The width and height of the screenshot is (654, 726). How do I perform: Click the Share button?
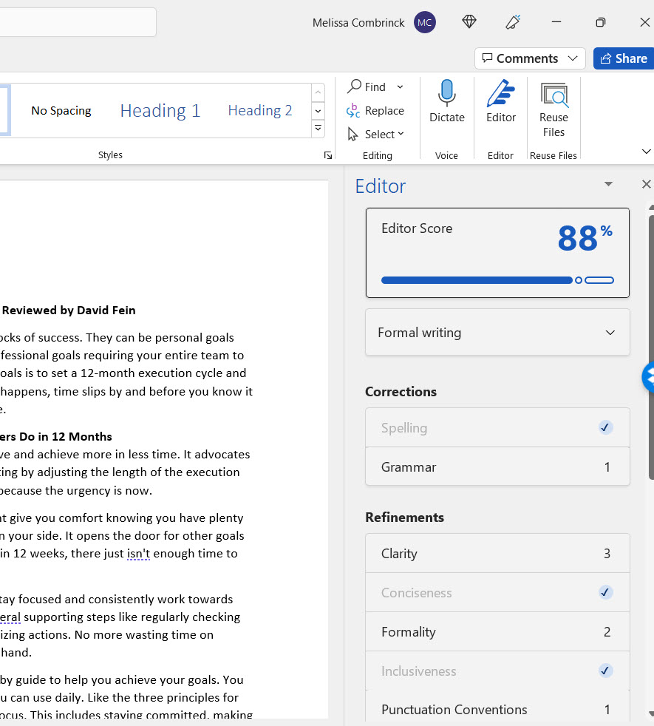pyautogui.click(x=623, y=58)
